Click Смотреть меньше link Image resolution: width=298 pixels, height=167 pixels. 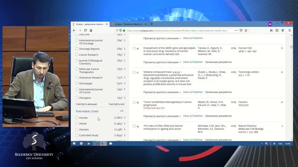(x=86, y=104)
